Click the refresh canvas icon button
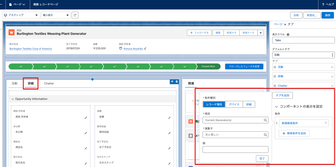Screen dimensions: 336x167 (75, 15)
